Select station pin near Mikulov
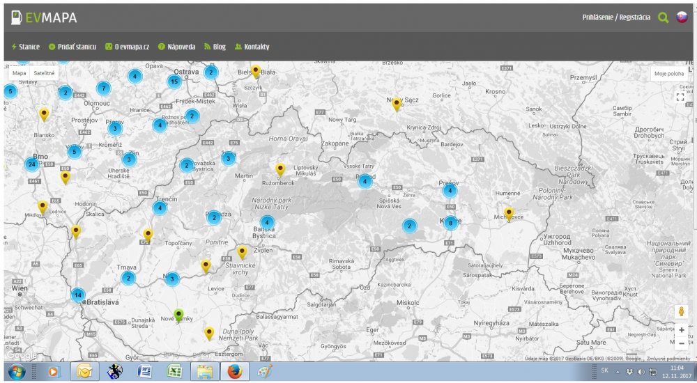This screenshot has height=383, width=697. click(43, 207)
